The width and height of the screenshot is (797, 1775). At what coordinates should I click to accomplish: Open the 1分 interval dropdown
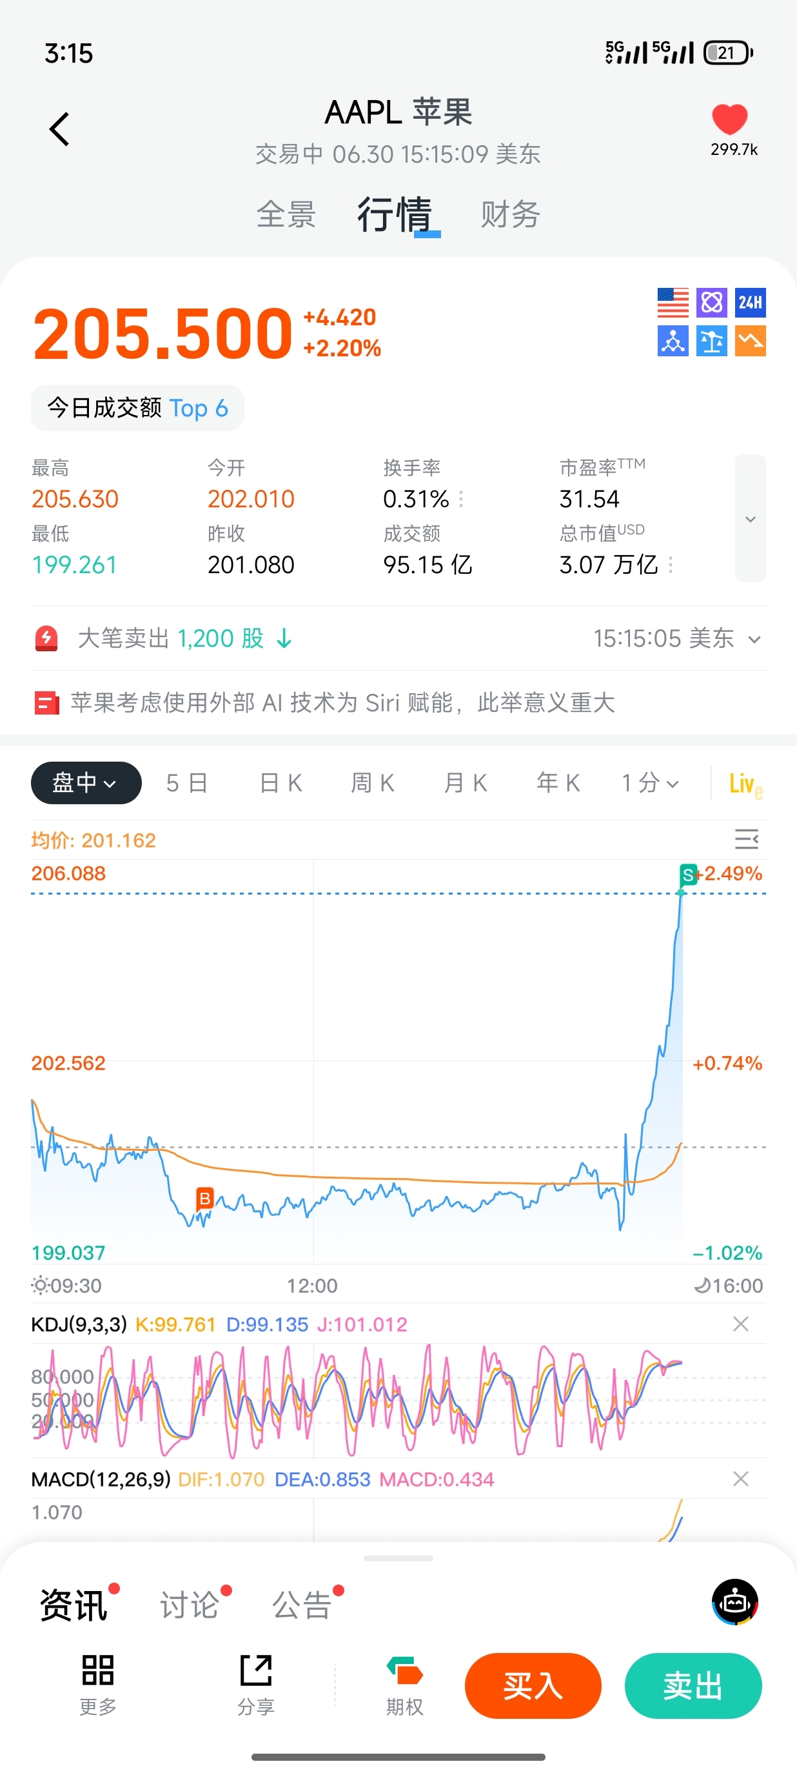[x=650, y=783]
